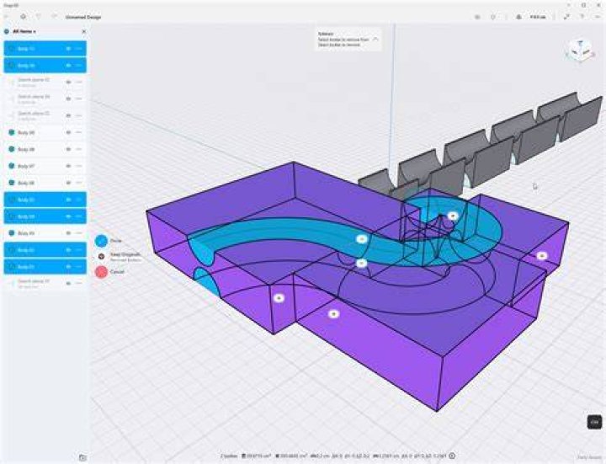
Task: Click the body icon of unhighlighted Body 03
Action: coord(12,233)
